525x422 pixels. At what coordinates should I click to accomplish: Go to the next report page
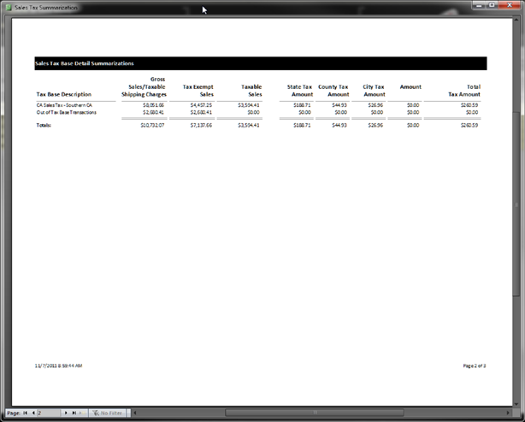(x=66, y=413)
